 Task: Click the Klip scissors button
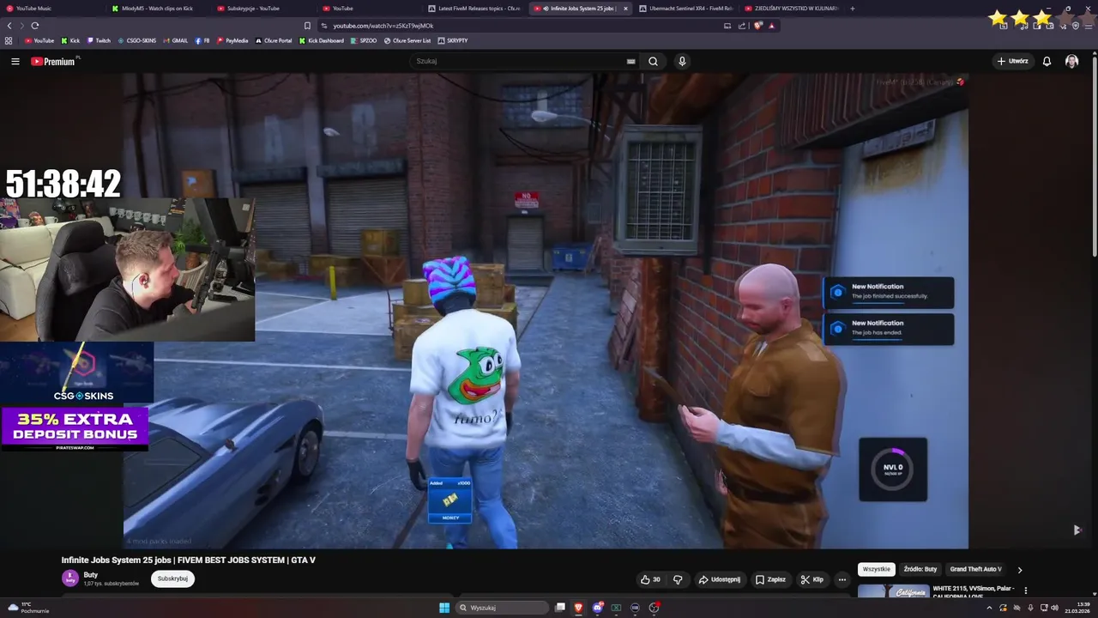(x=811, y=579)
